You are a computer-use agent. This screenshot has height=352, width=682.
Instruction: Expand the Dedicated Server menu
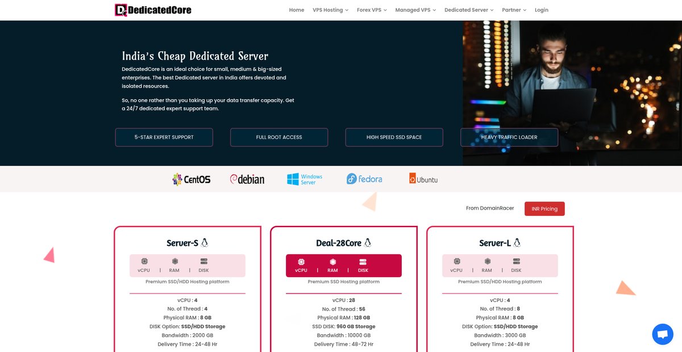[469, 10]
